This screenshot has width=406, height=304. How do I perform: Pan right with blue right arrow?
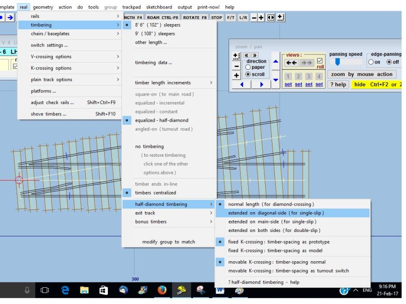click(x=262, y=84)
